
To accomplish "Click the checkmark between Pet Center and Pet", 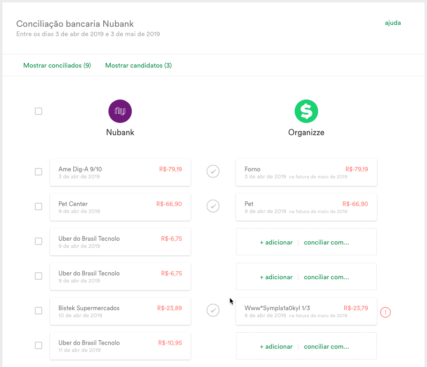I will coord(213,206).
